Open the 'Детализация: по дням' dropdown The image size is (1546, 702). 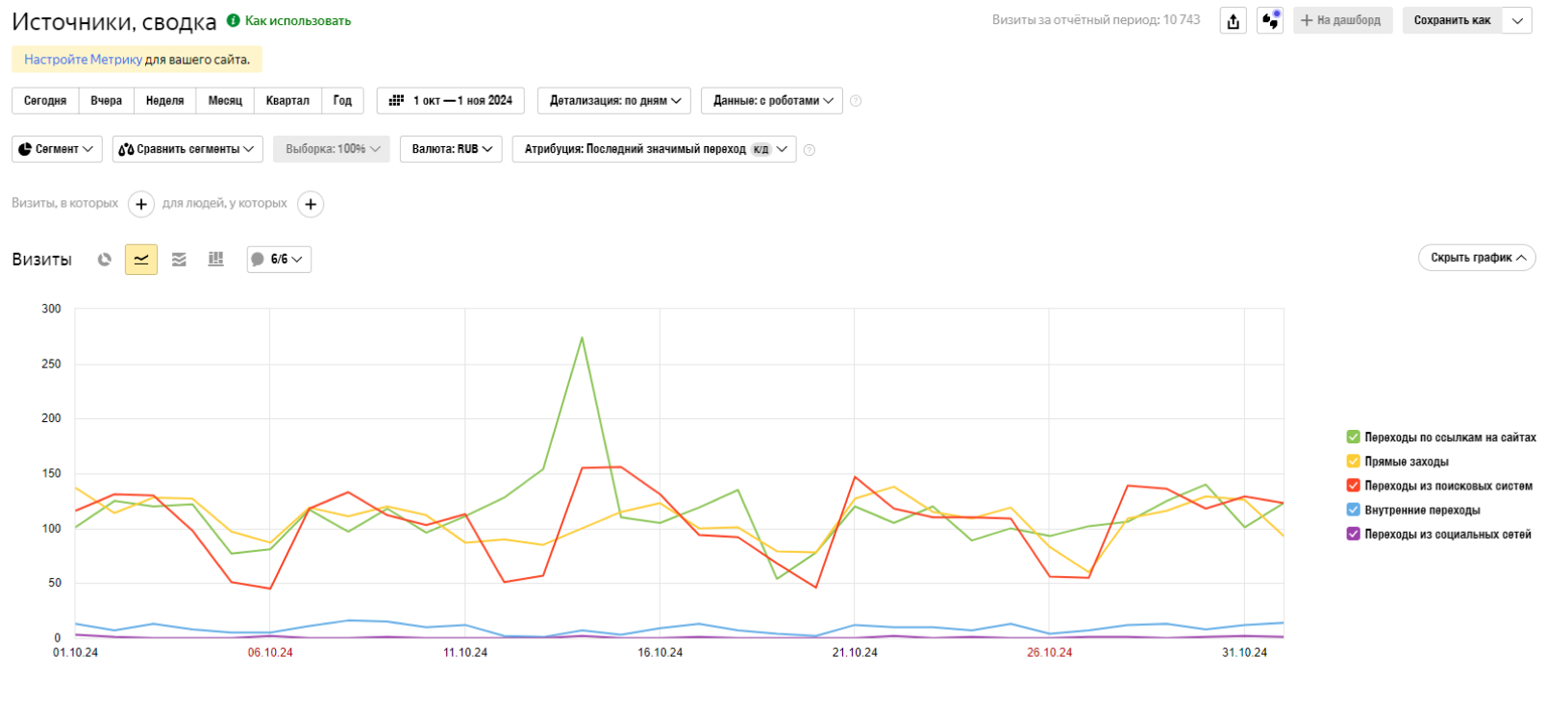[614, 101]
